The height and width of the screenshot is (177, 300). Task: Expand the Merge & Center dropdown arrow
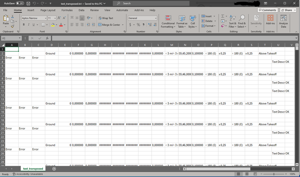123,25
